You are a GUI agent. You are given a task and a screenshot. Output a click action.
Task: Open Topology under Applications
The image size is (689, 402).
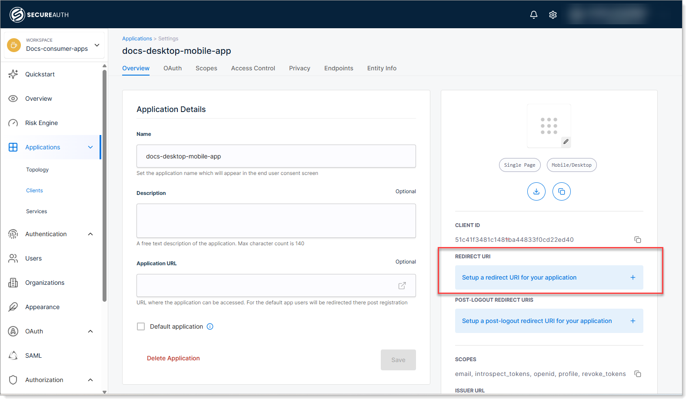pyautogui.click(x=37, y=170)
